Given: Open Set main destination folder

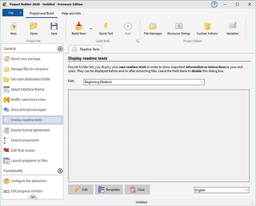Looking at the screenshot, I should point(33,79).
